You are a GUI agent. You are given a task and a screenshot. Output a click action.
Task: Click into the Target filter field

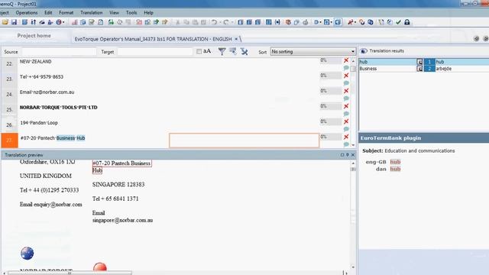[x=155, y=52]
